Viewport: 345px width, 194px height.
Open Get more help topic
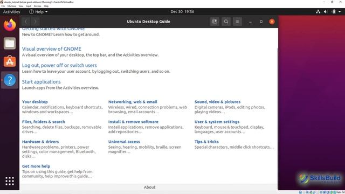coord(36,166)
